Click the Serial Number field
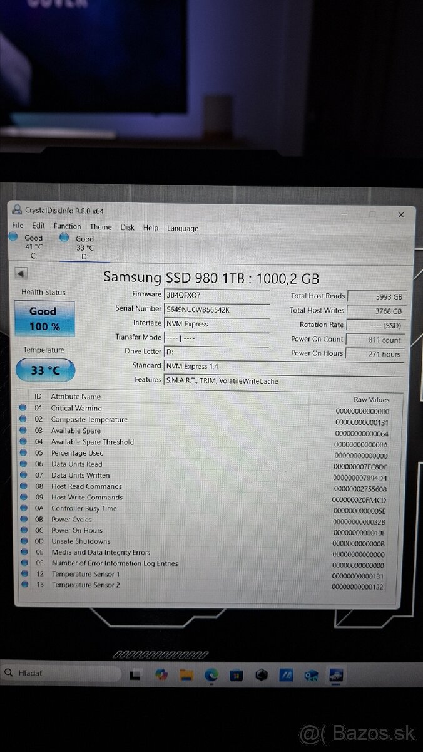 tap(217, 309)
